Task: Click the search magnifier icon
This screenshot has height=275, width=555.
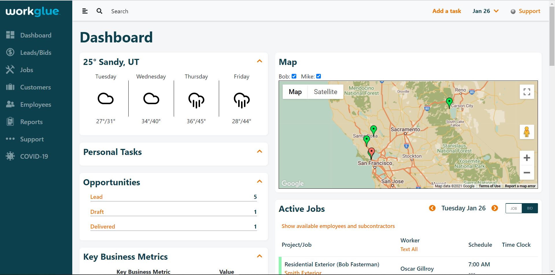Action: pos(99,11)
